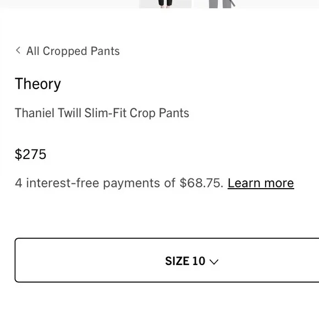Select the Thaniel Twill Slim-Fit Crop Pants title
Image resolution: width=319 pixels, height=319 pixels.
(x=102, y=113)
